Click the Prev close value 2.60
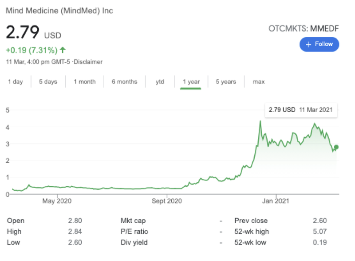The image size is (355, 261). pos(319,221)
